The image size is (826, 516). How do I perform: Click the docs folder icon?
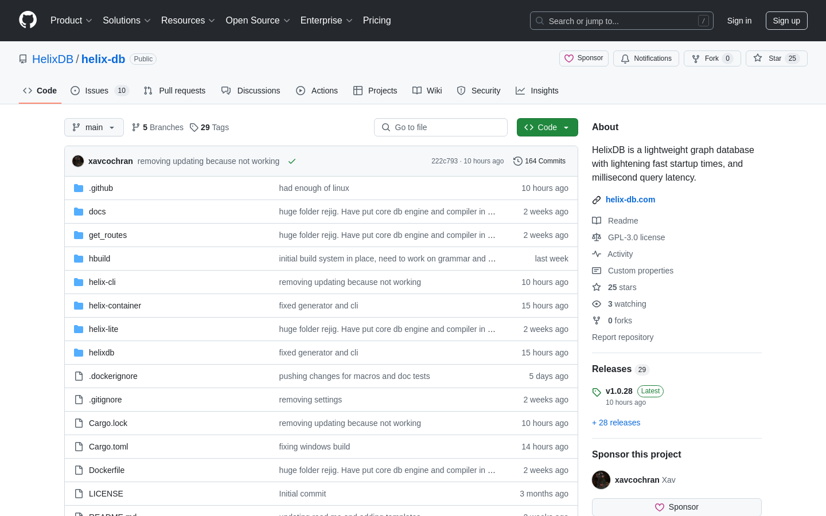click(x=79, y=212)
